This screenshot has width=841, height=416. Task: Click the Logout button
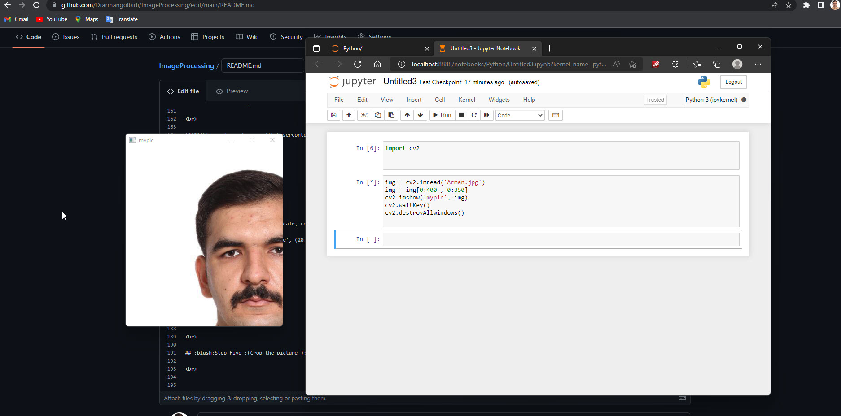click(x=733, y=82)
